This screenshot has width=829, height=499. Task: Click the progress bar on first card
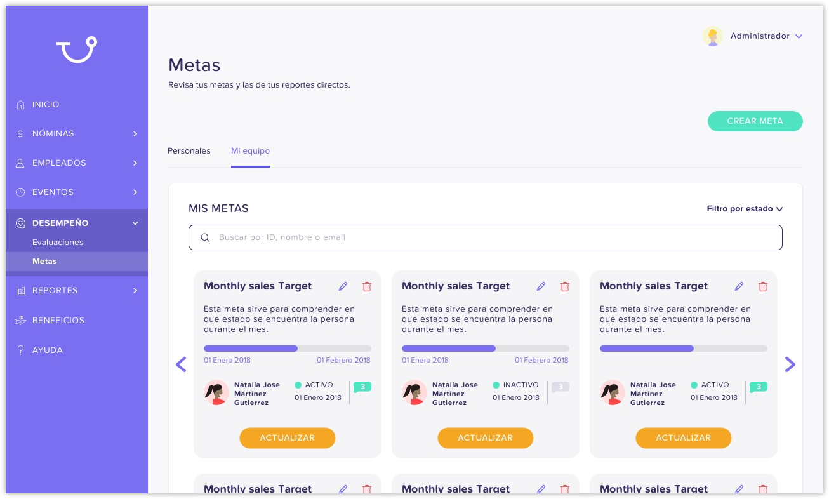pos(287,349)
